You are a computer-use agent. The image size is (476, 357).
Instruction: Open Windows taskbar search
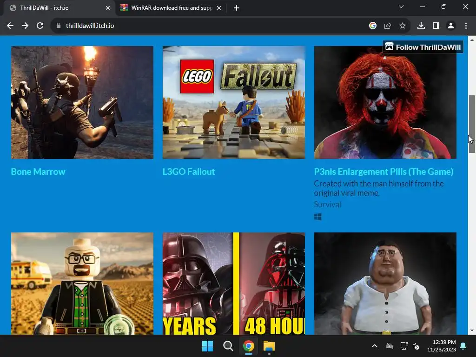point(228,346)
